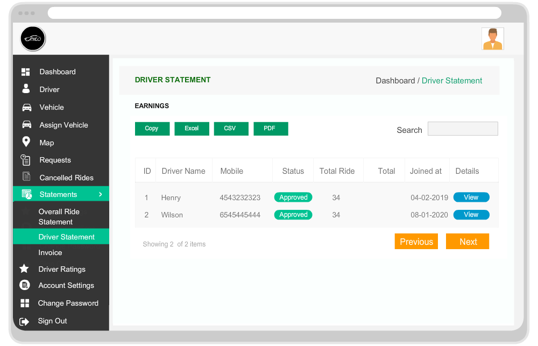Export table with the Excel button
538x346 pixels.
click(192, 129)
